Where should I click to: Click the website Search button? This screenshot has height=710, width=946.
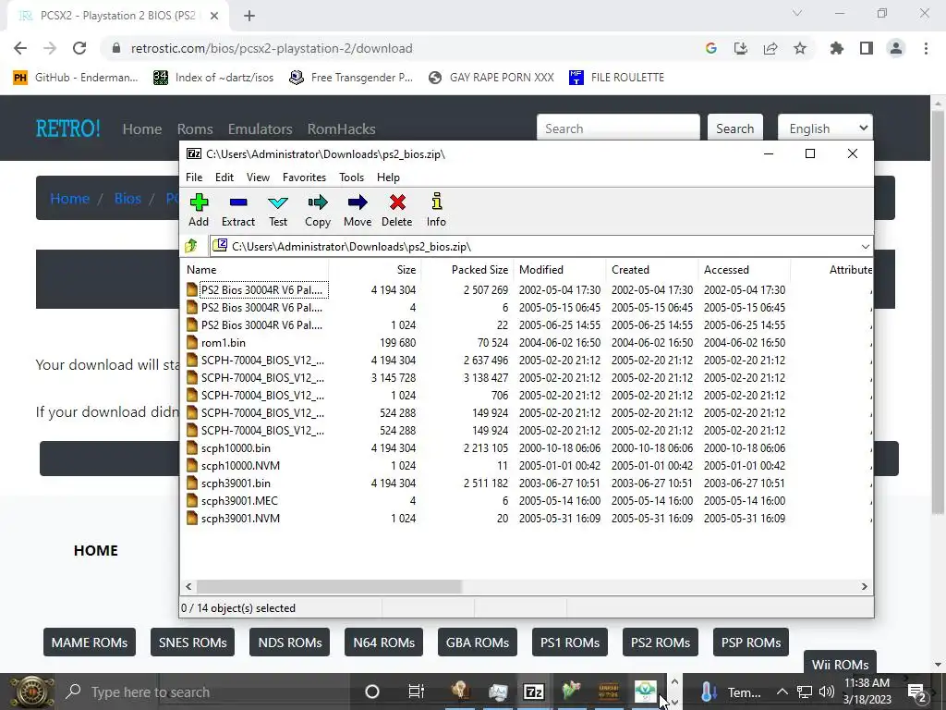[734, 129]
